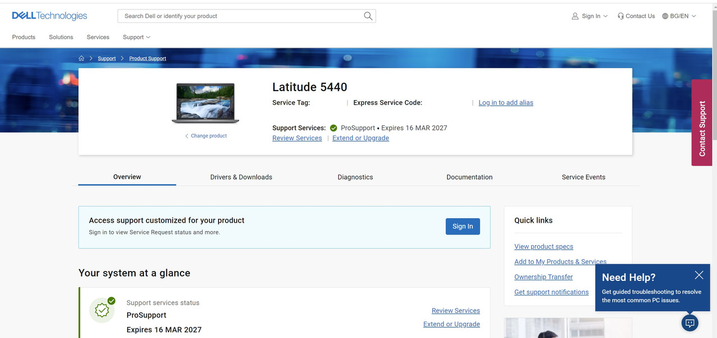Click Product Support breadcrumb link
Viewport: 717px width, 338px height.
click(x=148, y=58)
